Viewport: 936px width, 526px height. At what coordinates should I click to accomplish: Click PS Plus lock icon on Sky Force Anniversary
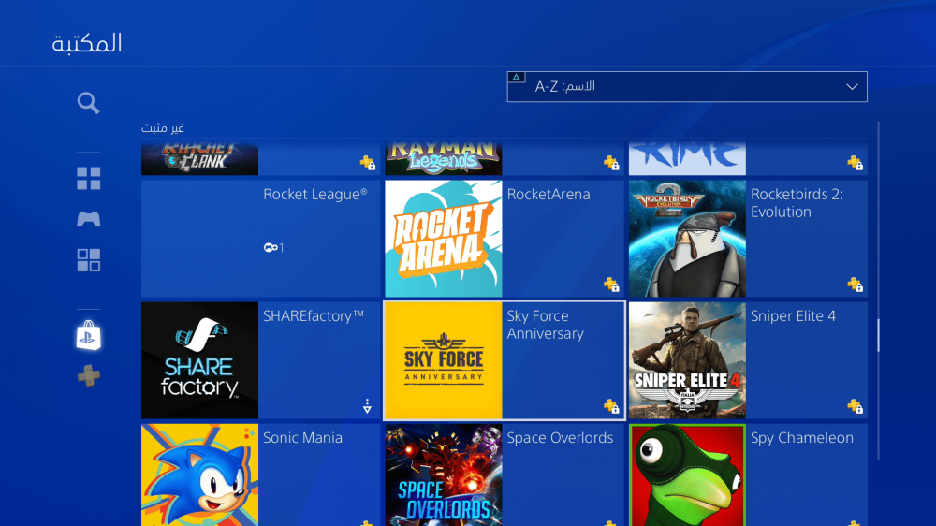610,406
